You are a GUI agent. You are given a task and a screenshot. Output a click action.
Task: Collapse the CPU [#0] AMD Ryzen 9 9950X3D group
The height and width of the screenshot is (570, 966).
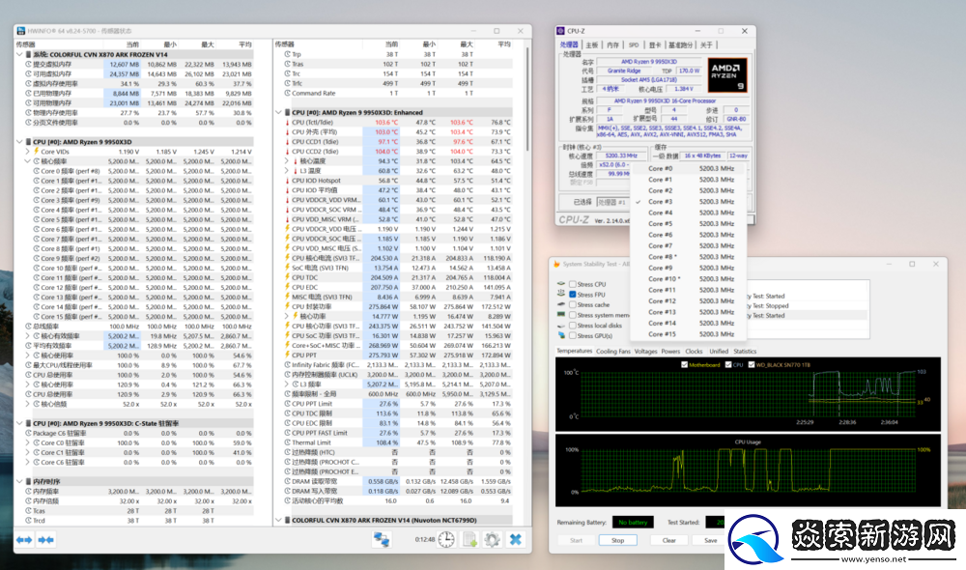20,141
